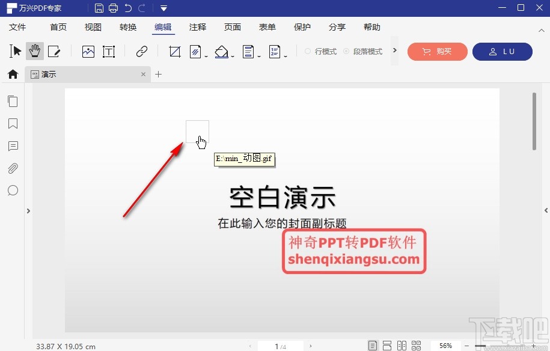Open the Add Image tool
Image resolution: width=550 pixels, height=351 pixels.
coord(88,51)
